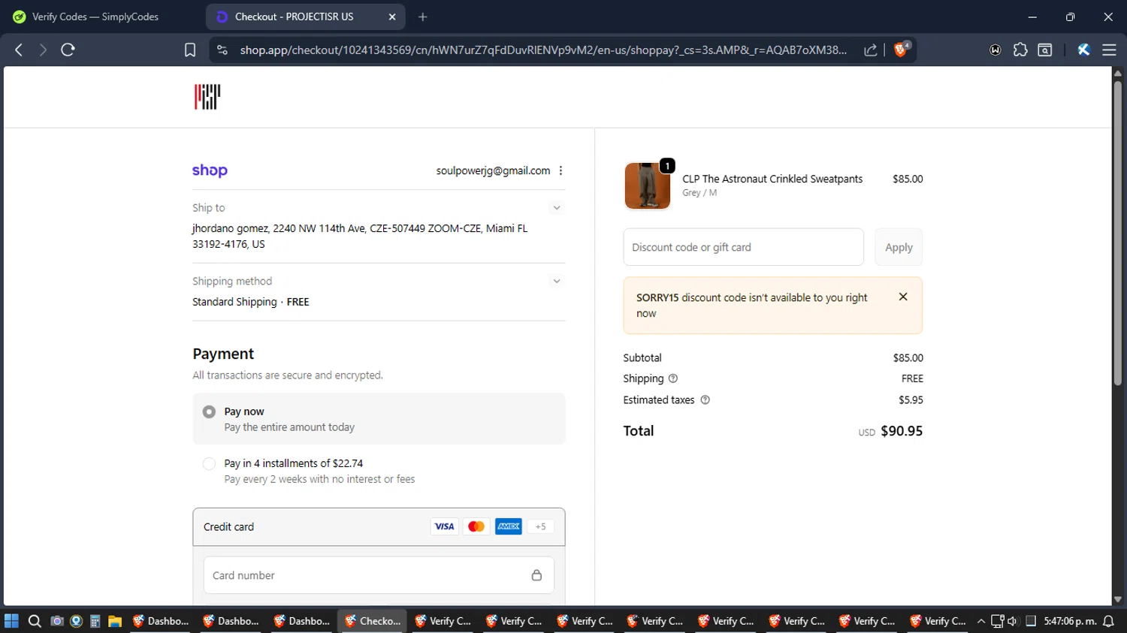Click the Mastercard logo
The width and height of the screenshot is (1127, 633).
tap(476, 526)
